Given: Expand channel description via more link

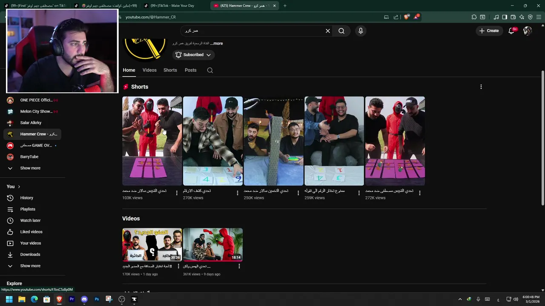Looking at the screenshot, I should click(216, 43).
